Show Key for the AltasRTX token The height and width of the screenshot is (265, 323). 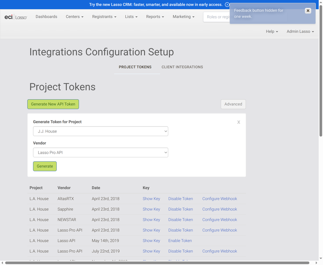pos(152,199)
